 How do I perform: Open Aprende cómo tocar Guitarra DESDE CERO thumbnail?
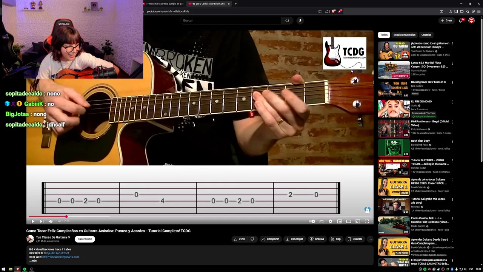point(394,187)
